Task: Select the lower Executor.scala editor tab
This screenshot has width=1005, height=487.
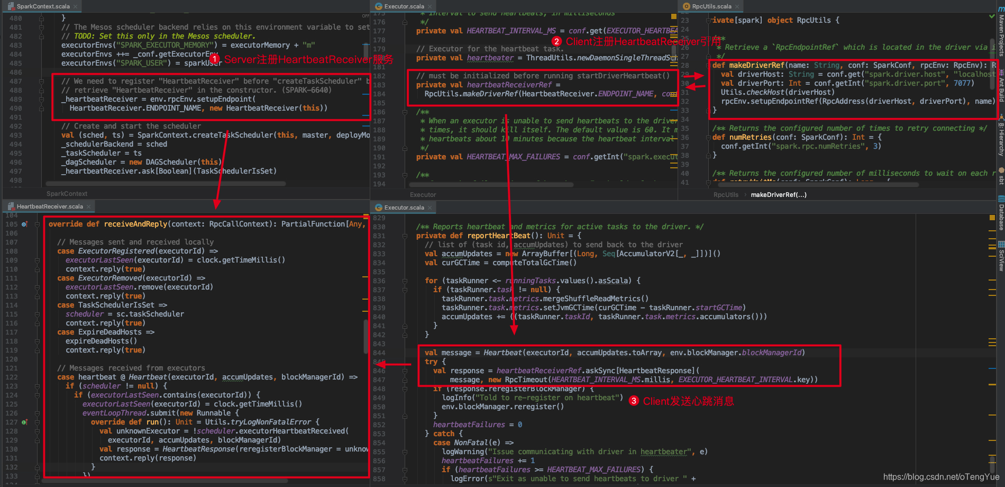Action: click(404, 208)
